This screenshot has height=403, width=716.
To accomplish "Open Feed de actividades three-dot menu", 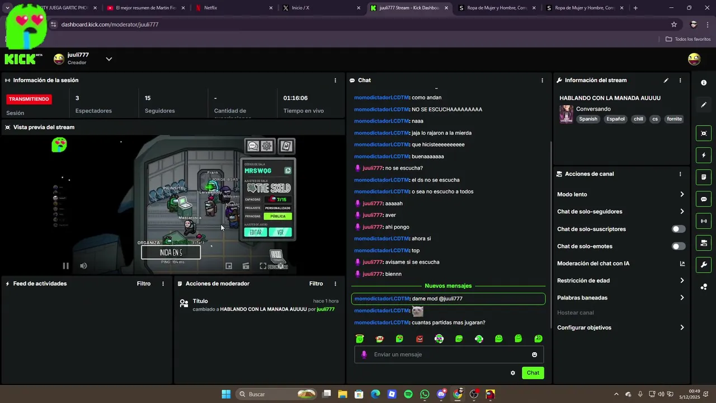I will coord(163,284).
